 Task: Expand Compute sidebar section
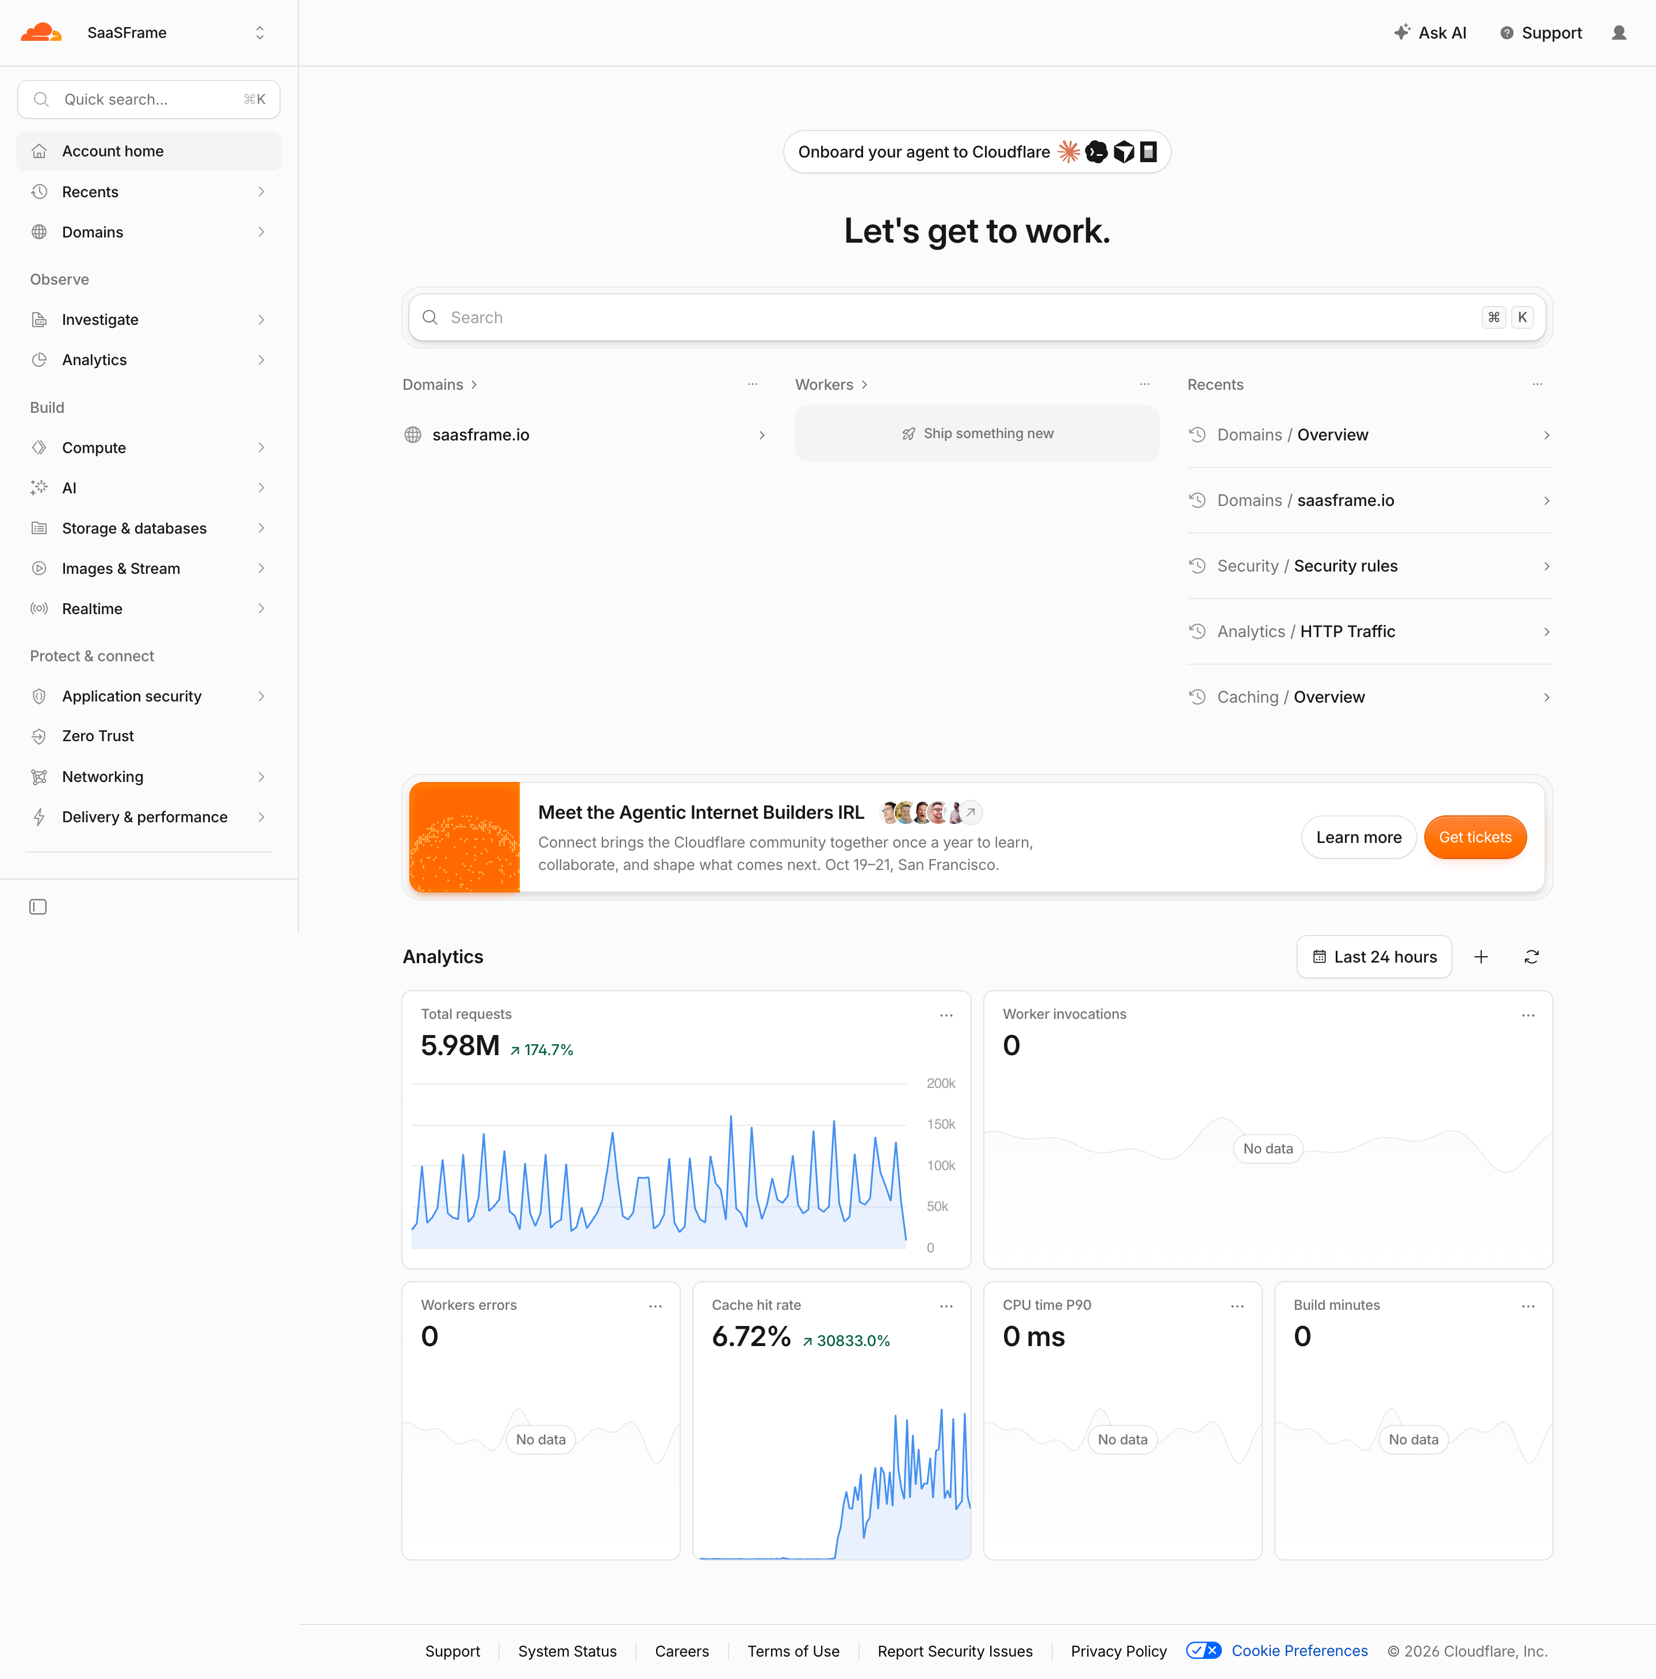(148, 447)
